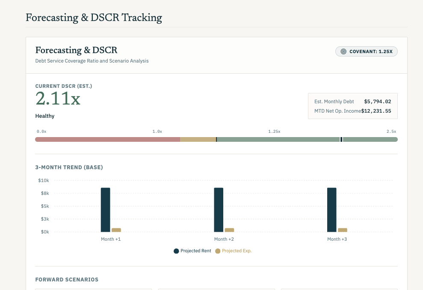Click the covenant threshold tick on the gauge
The height and width of the screenshot is (290, 423).
(216, 140)
